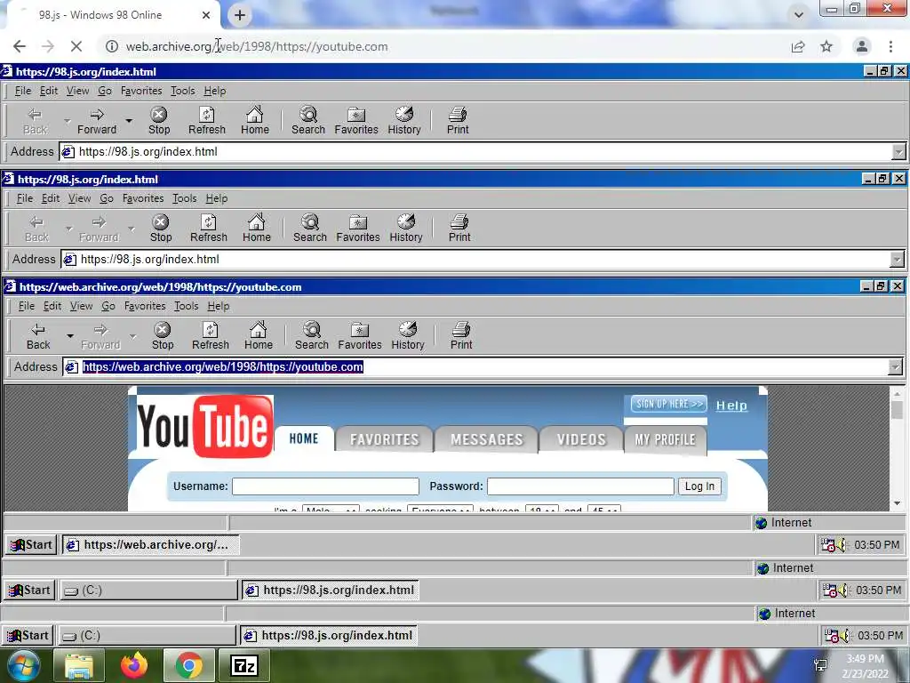Click Search in the middle 98.js.org IE toolbar
Viewport: 910px width, 683px height.
310,229
